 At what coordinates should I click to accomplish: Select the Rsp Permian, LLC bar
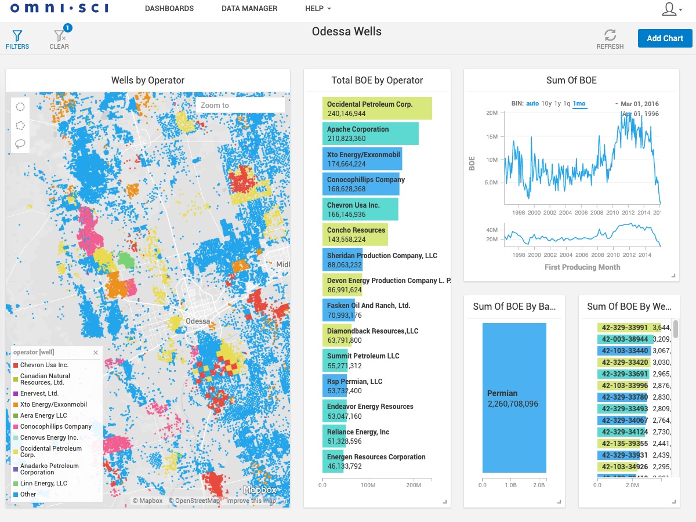(335, 386)
